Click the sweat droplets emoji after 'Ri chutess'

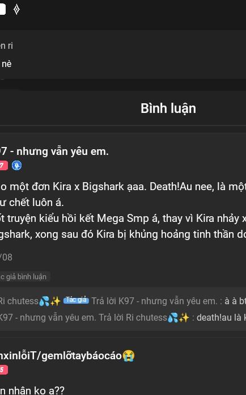[44, 301]
